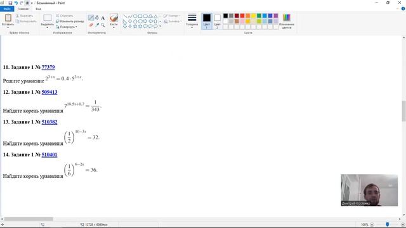Click the zoom in plus button

click(x=403, y=225)
